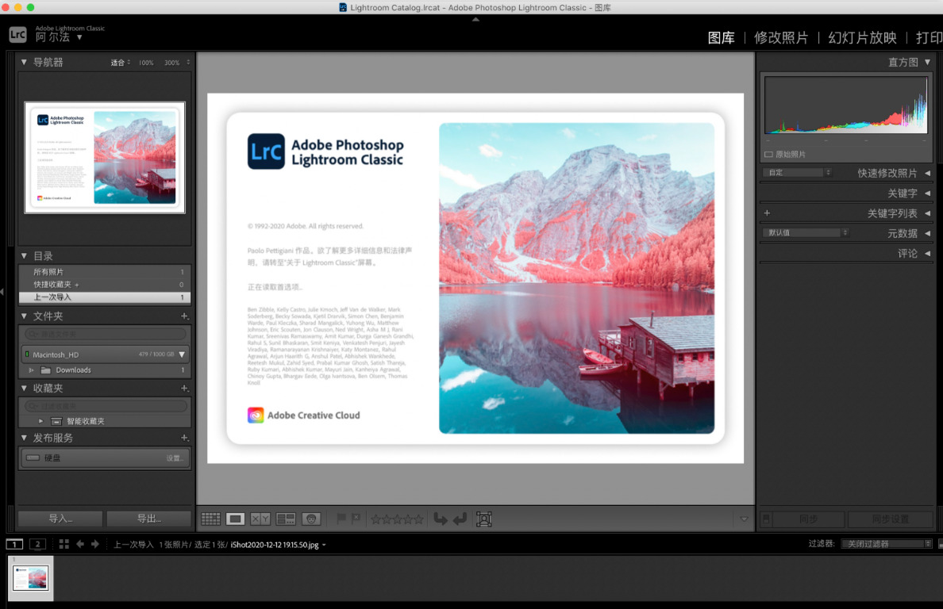
Task: Add a keyword with 关键字列表 plus icon
Action: (x=767, y=213)
